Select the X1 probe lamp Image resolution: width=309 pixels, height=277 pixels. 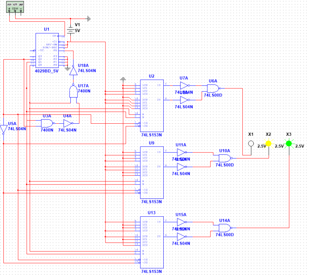[x=251, y=143]
